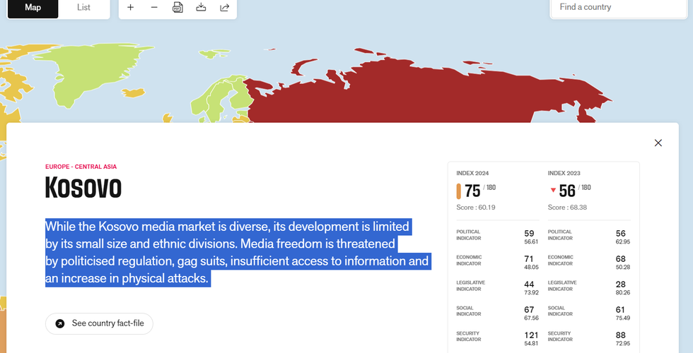Close the Kosovo details panel
Screen dimensions: 693x353
pos(658,143)
